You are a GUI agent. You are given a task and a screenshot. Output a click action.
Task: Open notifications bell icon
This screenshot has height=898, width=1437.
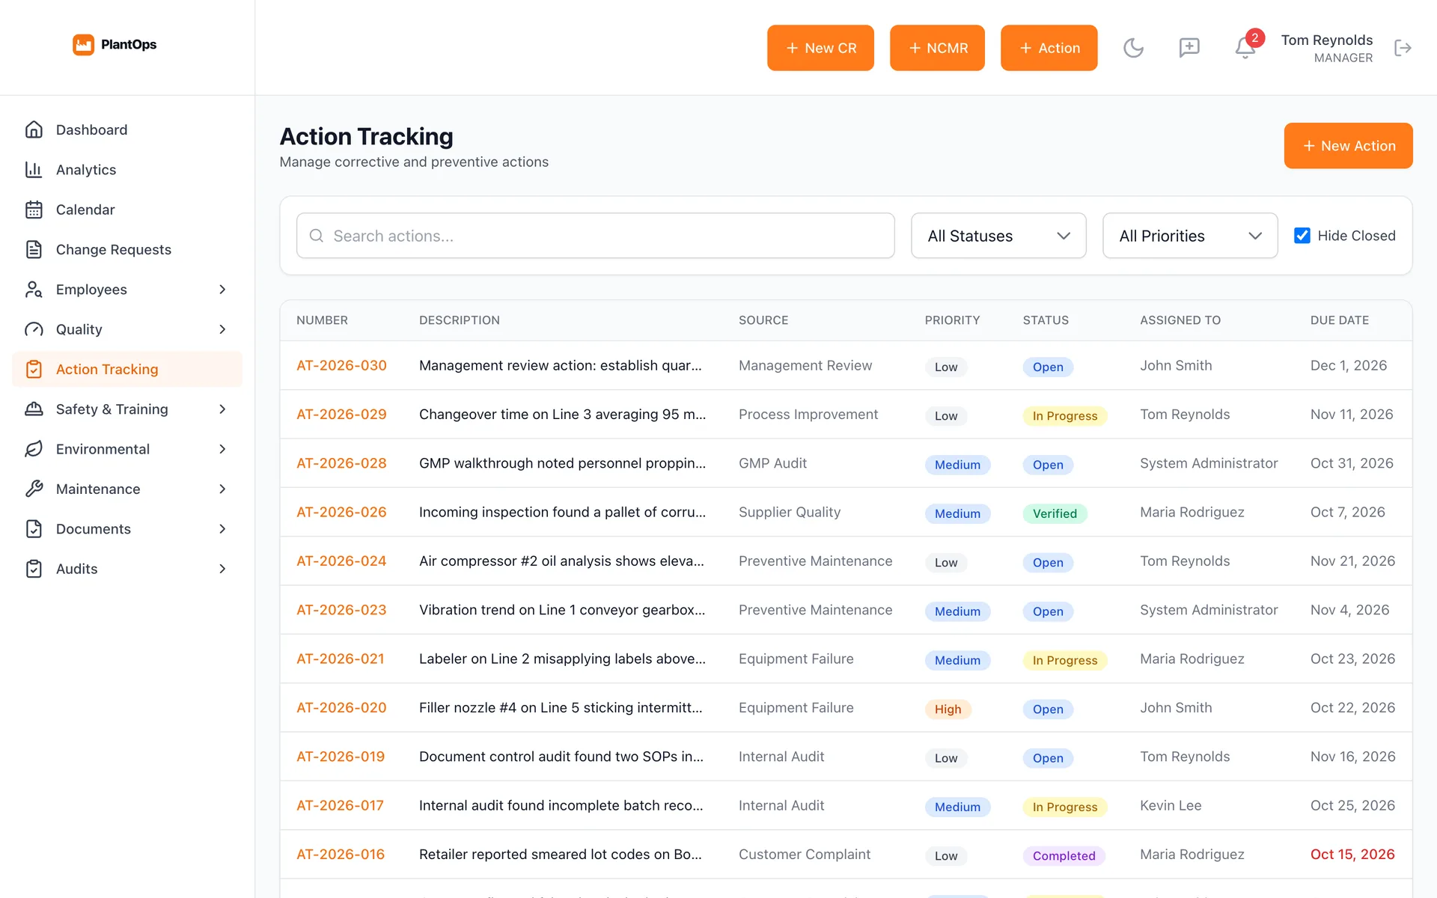point(1245,48)
